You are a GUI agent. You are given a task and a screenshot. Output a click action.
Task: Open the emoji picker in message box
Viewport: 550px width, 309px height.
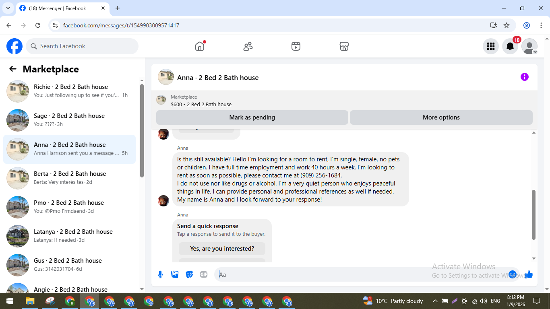tap(513, 274)
